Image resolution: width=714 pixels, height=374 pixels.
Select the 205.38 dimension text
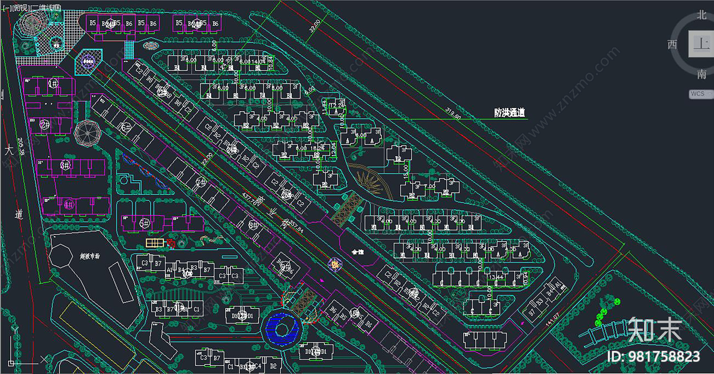coord(21,146)
